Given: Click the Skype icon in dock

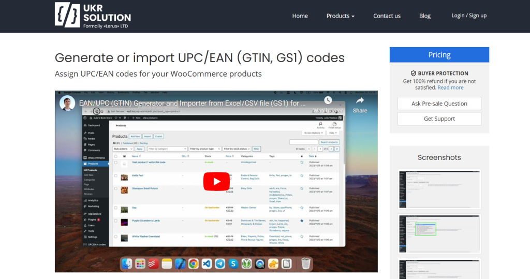Looking at the screenshot, I should 233,264.
